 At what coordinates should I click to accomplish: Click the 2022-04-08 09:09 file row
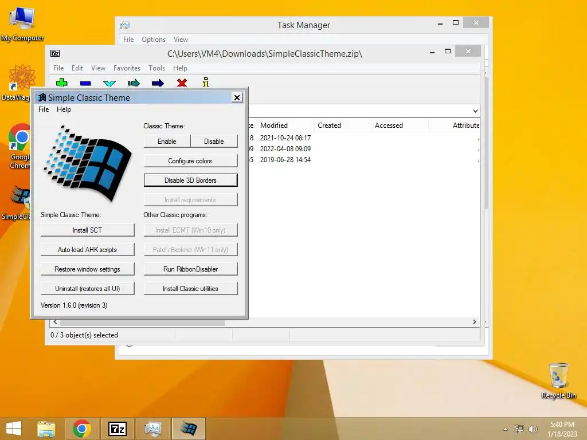click(364, 149)
